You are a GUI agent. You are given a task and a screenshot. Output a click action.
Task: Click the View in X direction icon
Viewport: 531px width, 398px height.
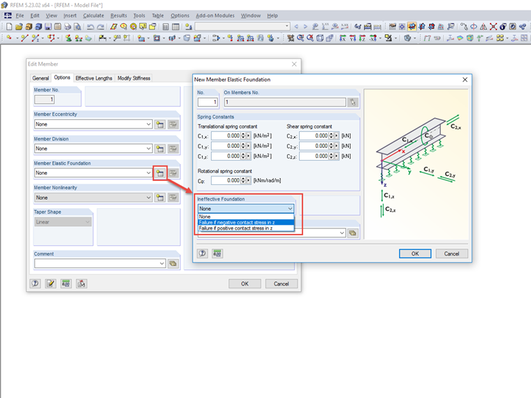[x=343, y=38]
